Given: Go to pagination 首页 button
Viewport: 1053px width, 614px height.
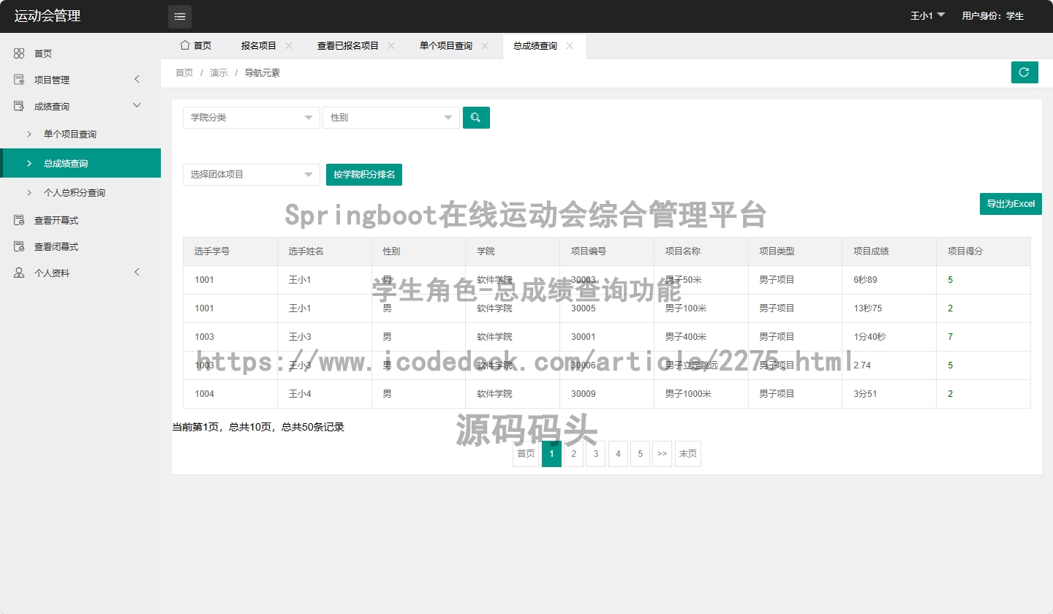Looking at the screenshot, I should 526,454.
